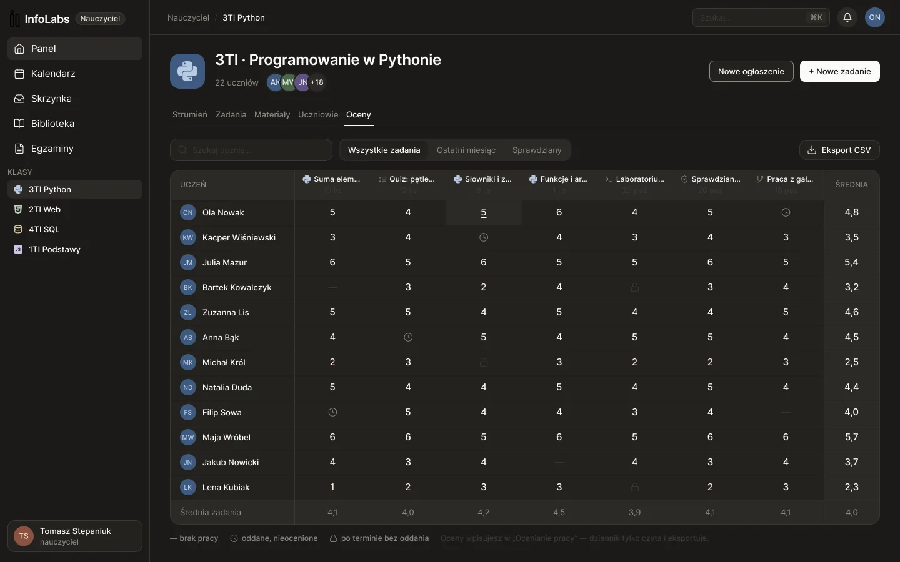Click the Laboratoriu... column header
The image size is (900, 562).
pos(635,184)
